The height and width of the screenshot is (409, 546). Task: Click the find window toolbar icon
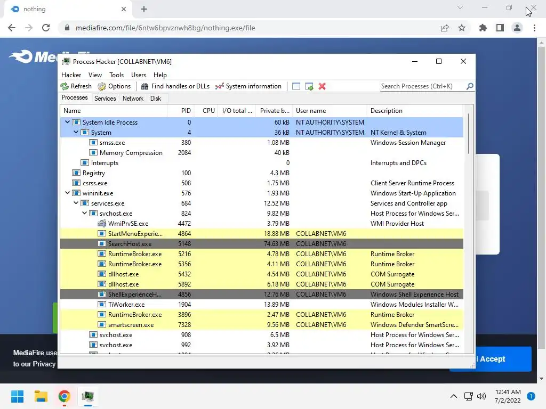pyautogui.click(x=296, y=86)
